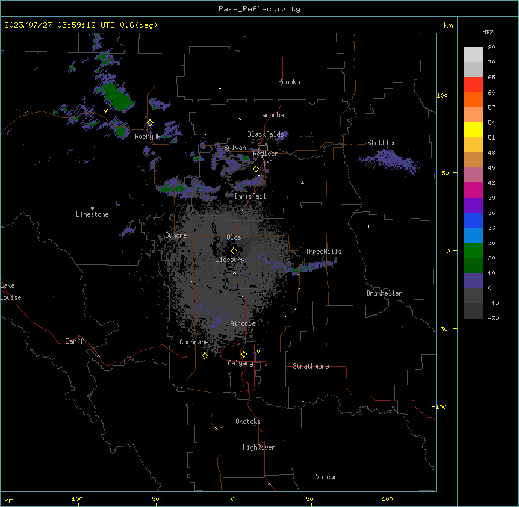The height and width of the screenshot is (507, 519).
Task: Click the Airdrie label
Action: (x=243, y=323)
